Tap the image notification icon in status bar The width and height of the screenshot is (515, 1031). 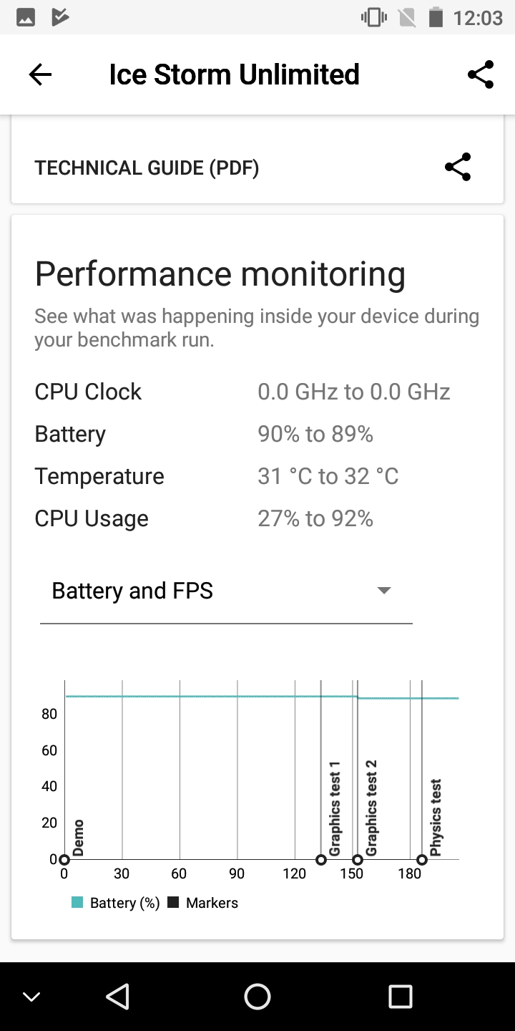[x=26, y=18]
